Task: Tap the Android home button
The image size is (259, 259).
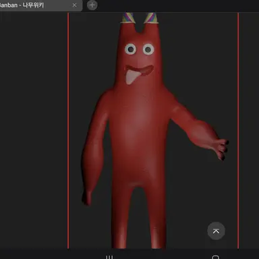Action: coord(215,257)
